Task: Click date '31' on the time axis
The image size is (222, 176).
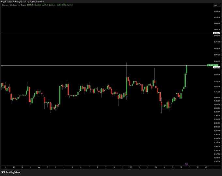Action: coord(31,167)
